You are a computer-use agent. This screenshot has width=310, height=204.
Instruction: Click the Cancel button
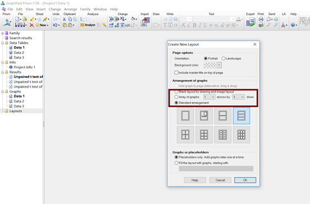pyautogui.click(x=220, y=180)
